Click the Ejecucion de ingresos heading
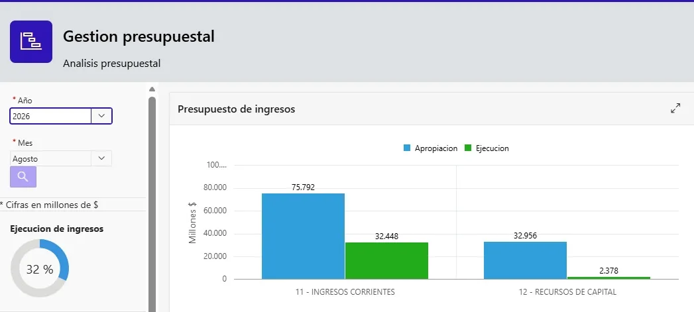Image resolution: width=694 pixels, height=312 pixels. (56, 229)
